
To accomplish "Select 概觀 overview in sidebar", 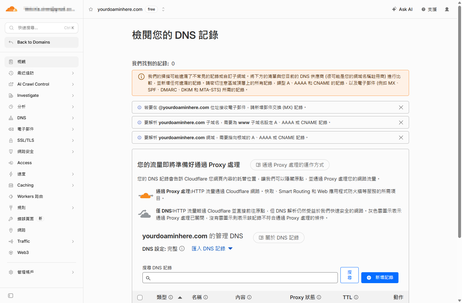I will tap(41, 62).
